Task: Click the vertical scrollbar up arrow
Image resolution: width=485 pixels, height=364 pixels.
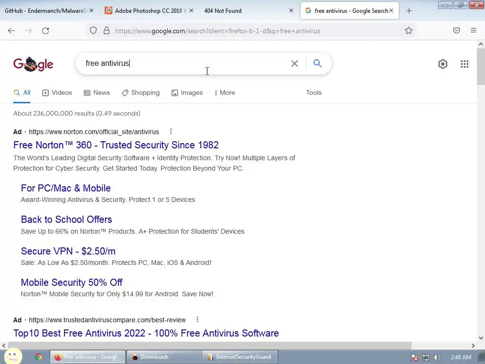Action: click(x=481, y=44)
